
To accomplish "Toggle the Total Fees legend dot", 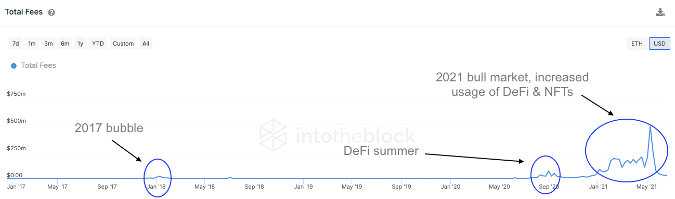I will [x=14, y=66].
